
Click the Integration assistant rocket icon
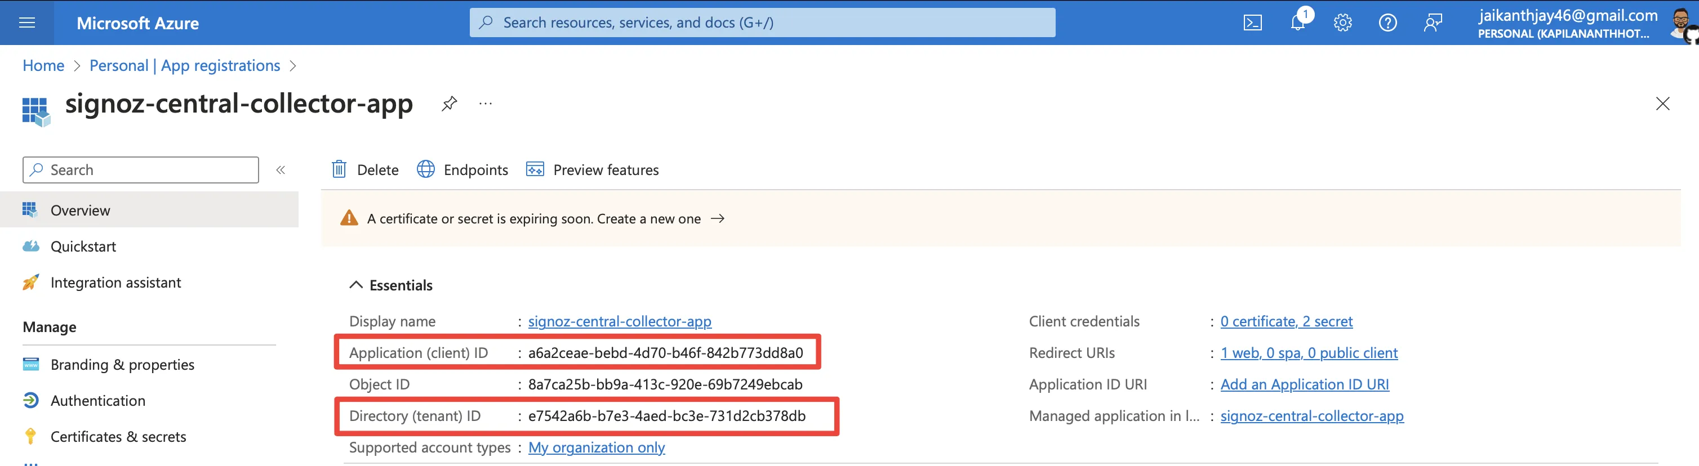click(x=30, y=283)
